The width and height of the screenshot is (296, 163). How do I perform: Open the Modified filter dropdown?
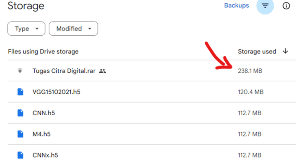click(73, 29)
